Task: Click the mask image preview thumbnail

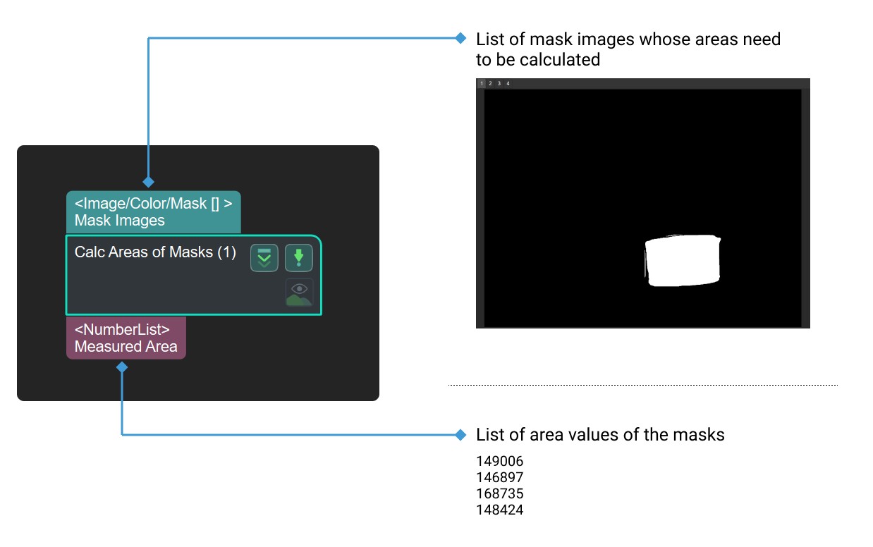Action: (x=642, y=204)
